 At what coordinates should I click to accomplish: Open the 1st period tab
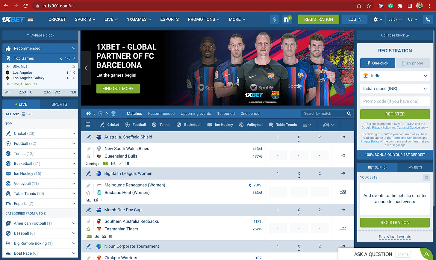coord(226,114)
